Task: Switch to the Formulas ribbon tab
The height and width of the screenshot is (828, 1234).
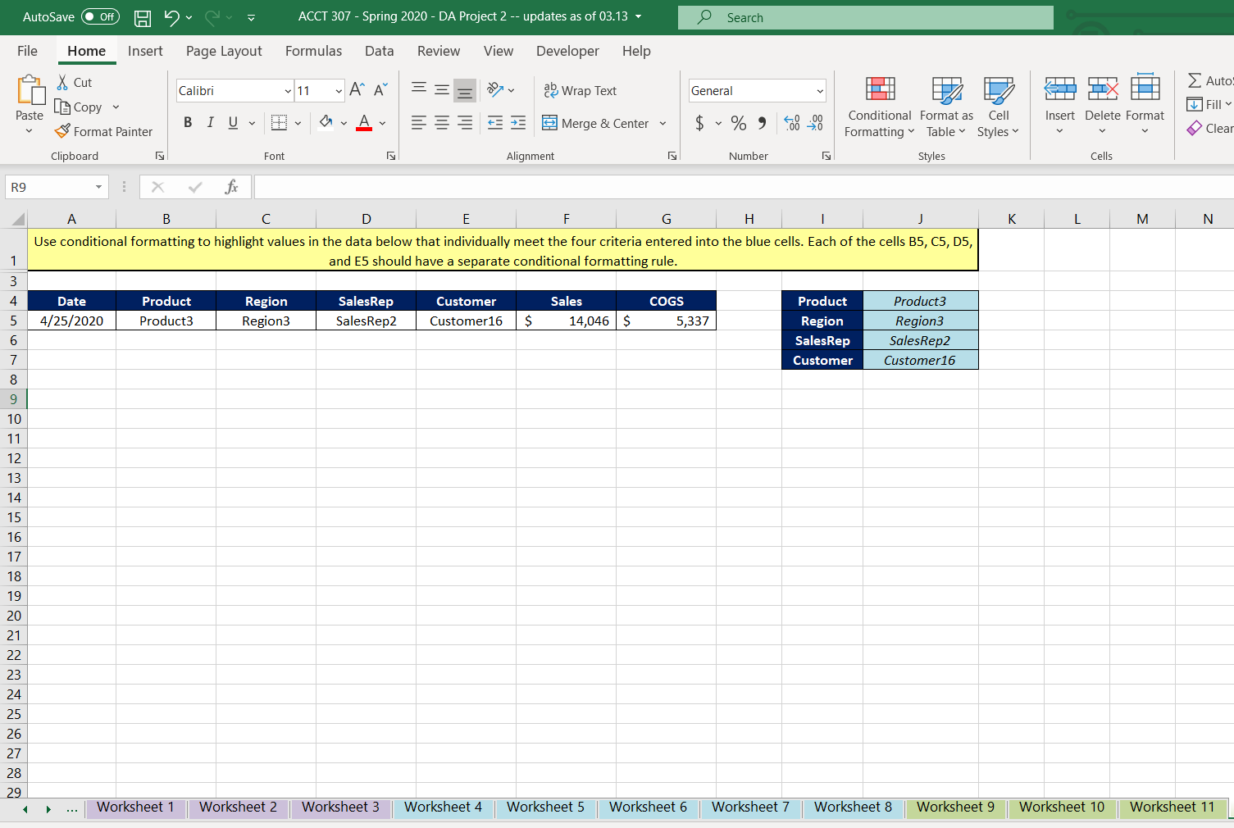Action: (x=313, y=51)
